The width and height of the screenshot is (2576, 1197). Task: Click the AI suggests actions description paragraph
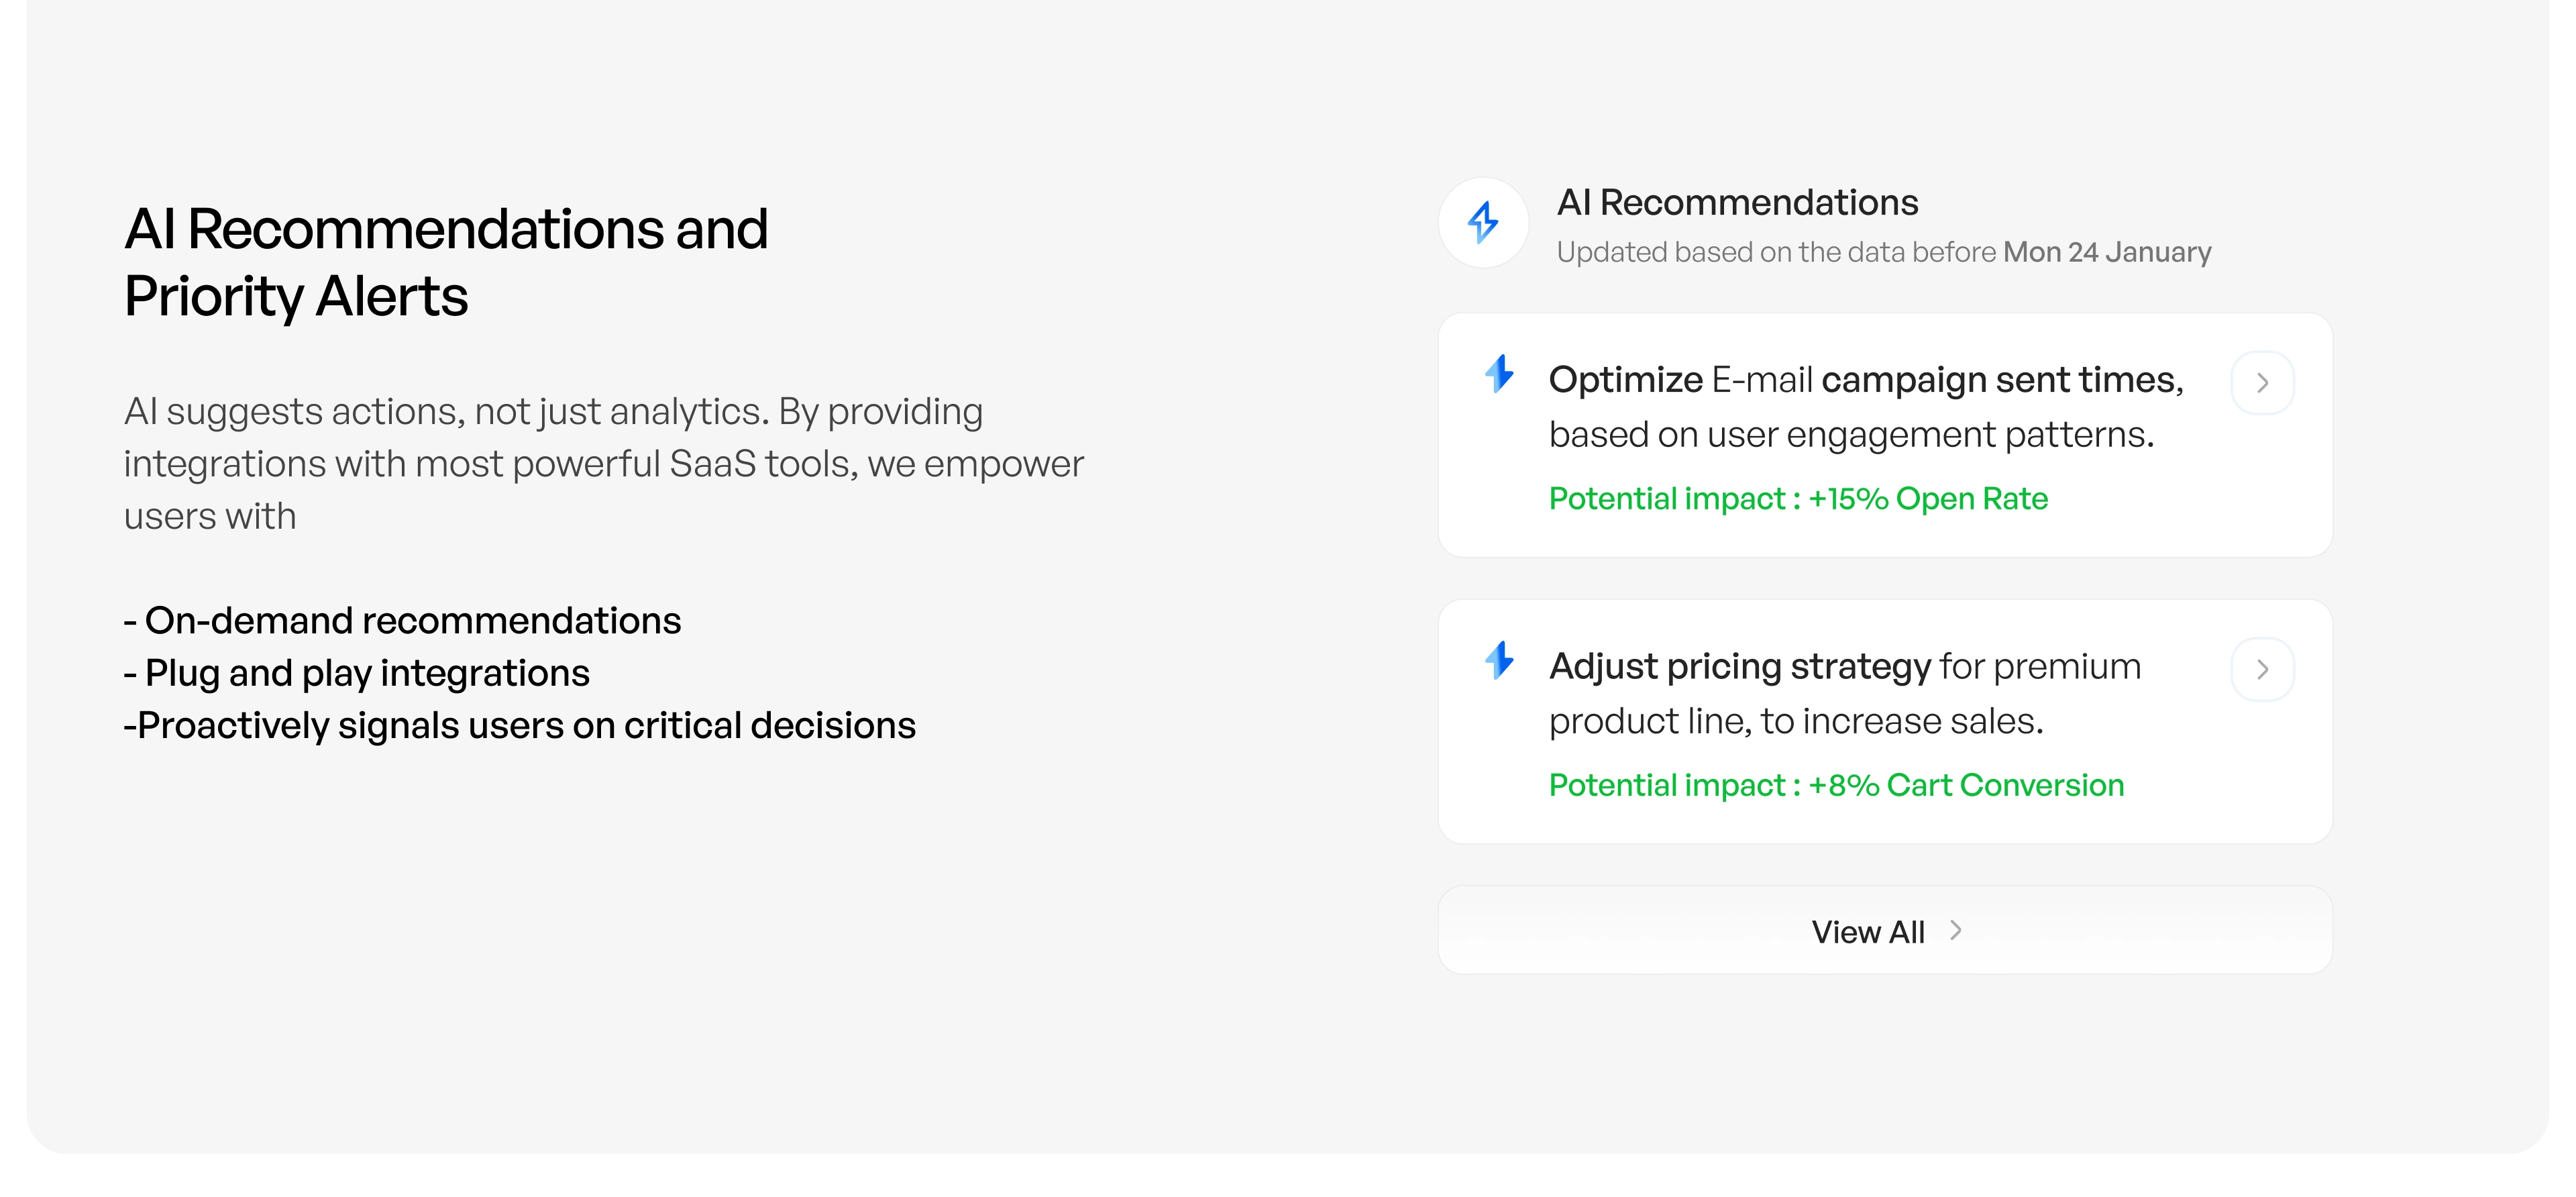coord(604,464)
